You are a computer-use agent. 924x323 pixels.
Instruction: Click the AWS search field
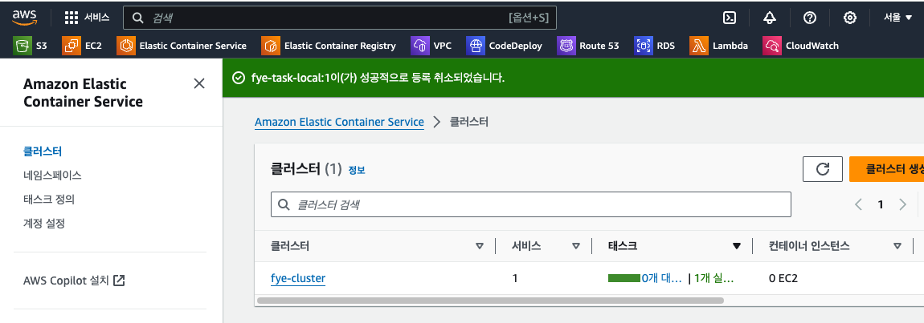[x=339, y=18]
